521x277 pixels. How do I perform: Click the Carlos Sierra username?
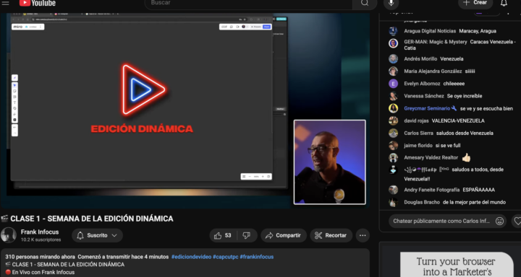[418, 133]
